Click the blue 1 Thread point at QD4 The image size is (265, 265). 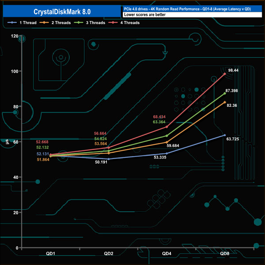tap(167, 153)
